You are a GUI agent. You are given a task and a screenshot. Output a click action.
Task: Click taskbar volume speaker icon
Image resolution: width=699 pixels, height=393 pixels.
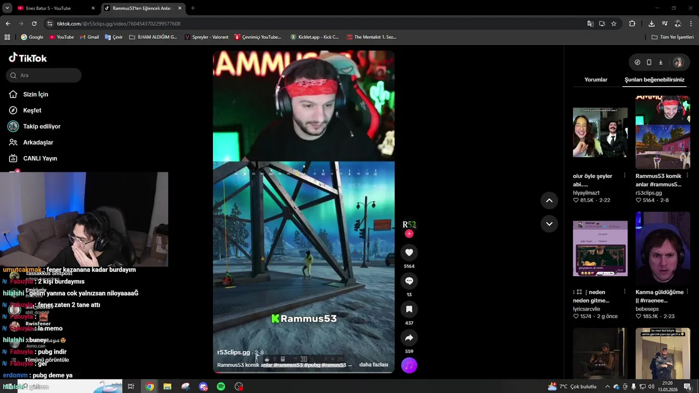point(651,386)
